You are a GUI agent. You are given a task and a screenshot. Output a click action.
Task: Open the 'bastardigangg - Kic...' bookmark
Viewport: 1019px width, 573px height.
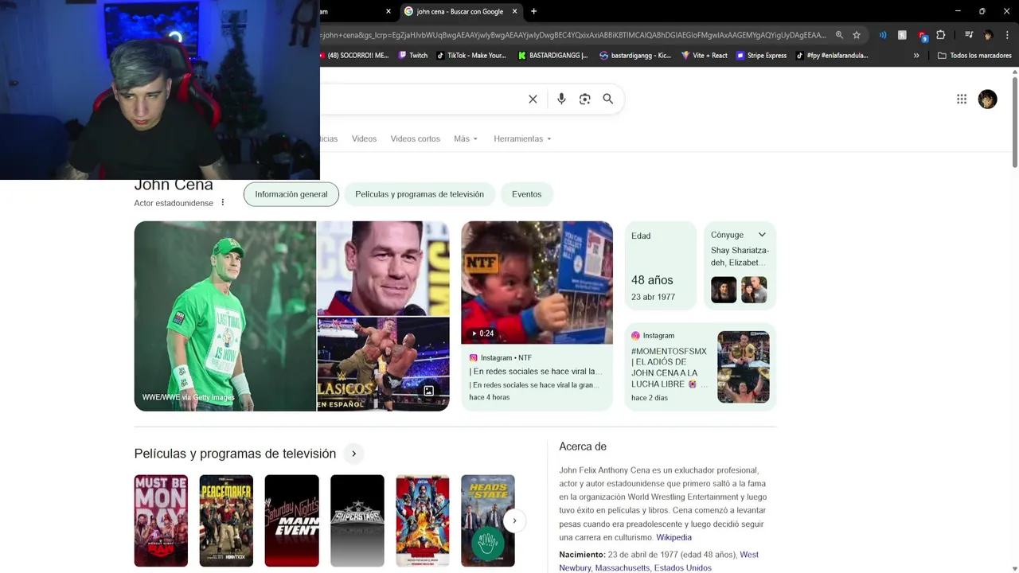(635, 56)
